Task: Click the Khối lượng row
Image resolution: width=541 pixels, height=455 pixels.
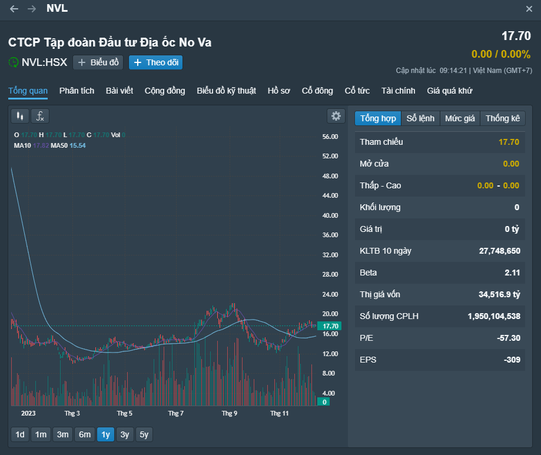Action: coord(440,207)
